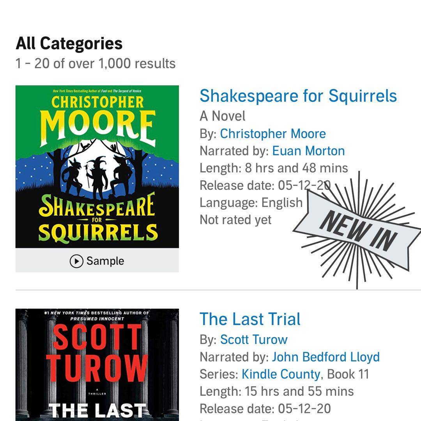The image size is (421, 421).
Task: View author Scott Turow's page
Action: click(x=254, y=340)
